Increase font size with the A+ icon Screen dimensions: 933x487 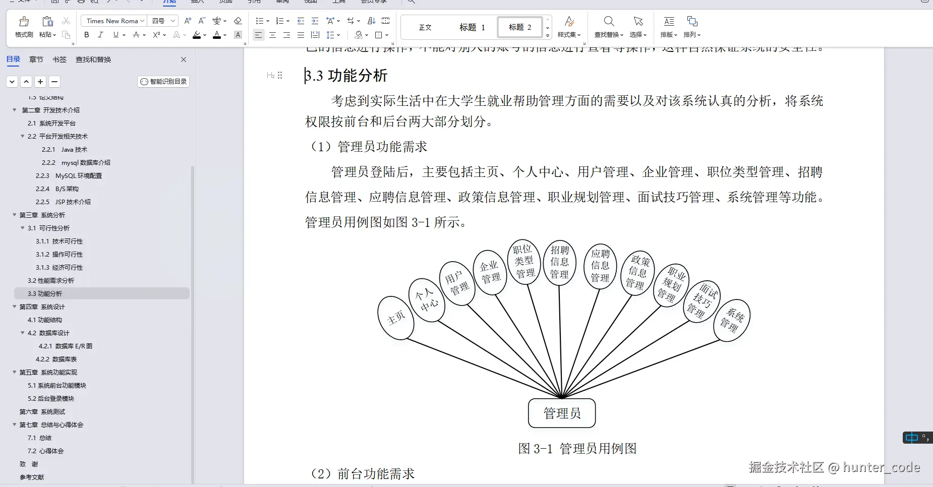(188, 21)
